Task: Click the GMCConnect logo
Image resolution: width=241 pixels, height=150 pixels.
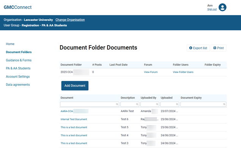Action: (17, 7)
